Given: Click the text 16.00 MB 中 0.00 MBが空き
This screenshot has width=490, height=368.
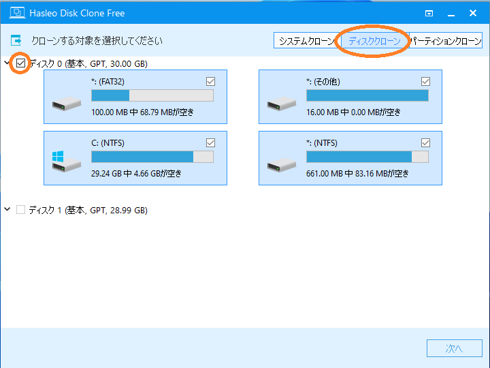Looking at the screenshot, I should 353,112.
